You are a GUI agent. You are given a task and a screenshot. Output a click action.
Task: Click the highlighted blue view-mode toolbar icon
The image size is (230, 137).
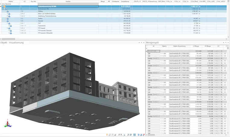click(134, 135)
